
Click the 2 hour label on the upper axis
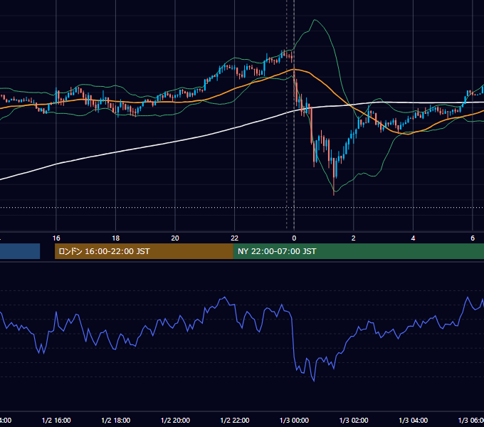[x=354, y=238]
